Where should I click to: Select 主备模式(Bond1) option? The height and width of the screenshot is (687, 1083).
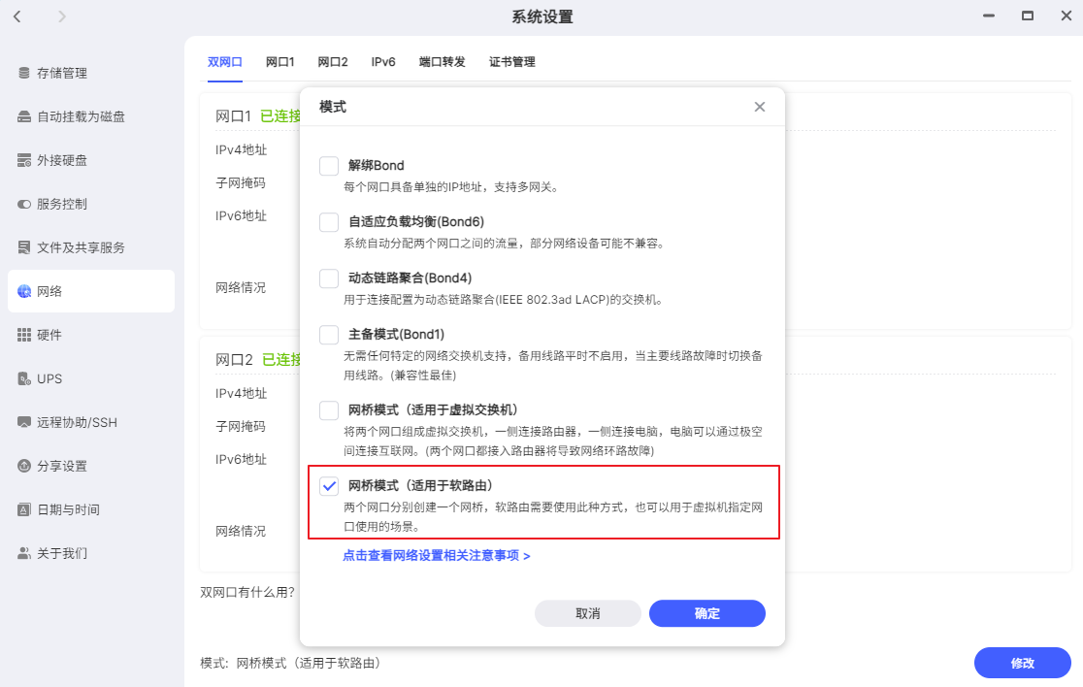(328, 334)
